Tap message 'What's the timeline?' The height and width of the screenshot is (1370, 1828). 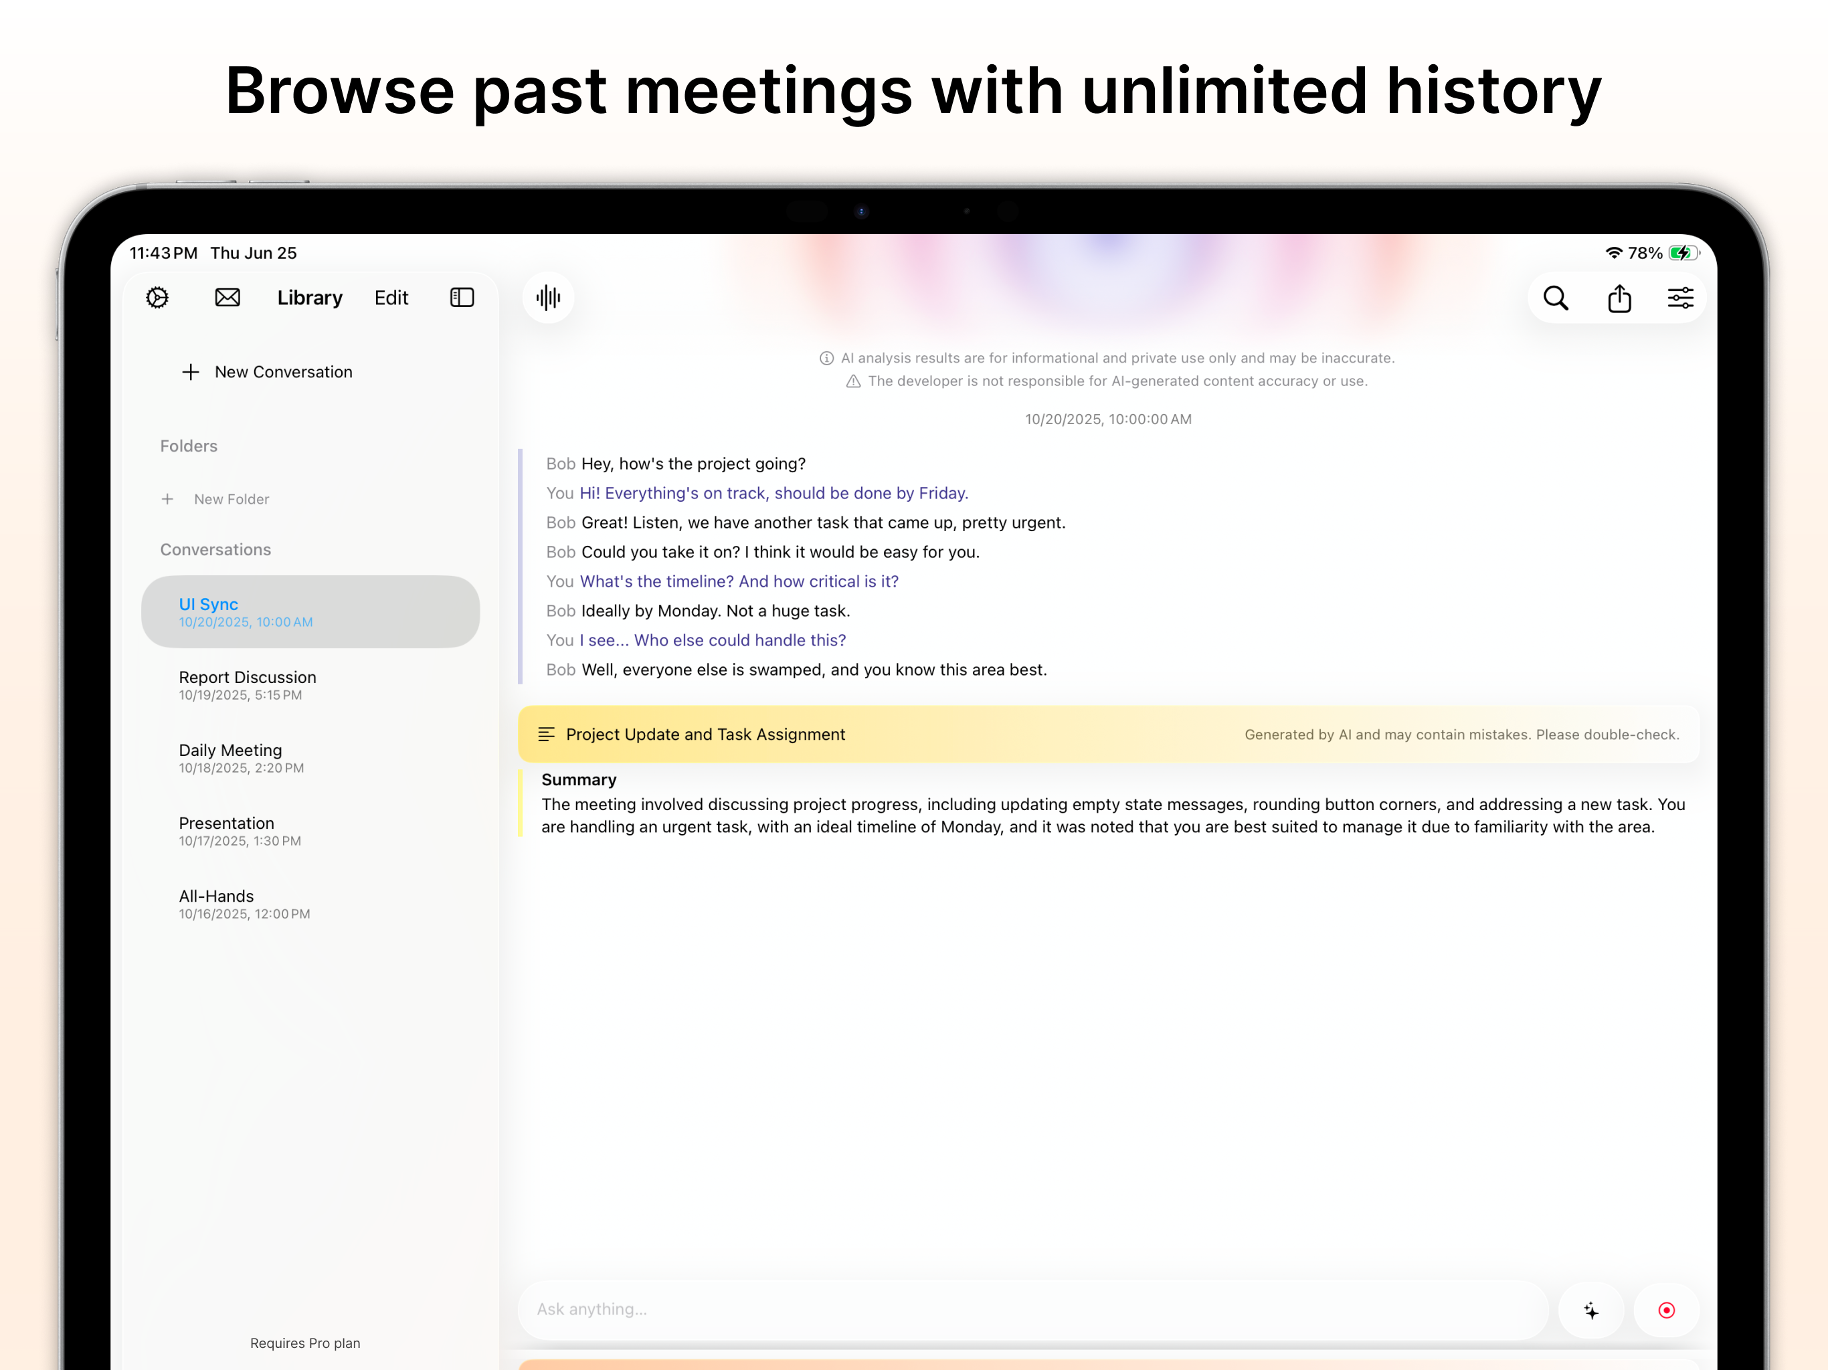(x=739, y=582)
